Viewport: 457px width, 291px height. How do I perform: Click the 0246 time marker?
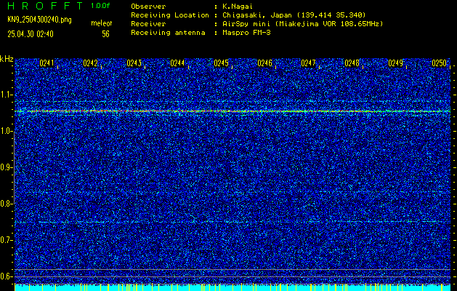pos(264,63)
